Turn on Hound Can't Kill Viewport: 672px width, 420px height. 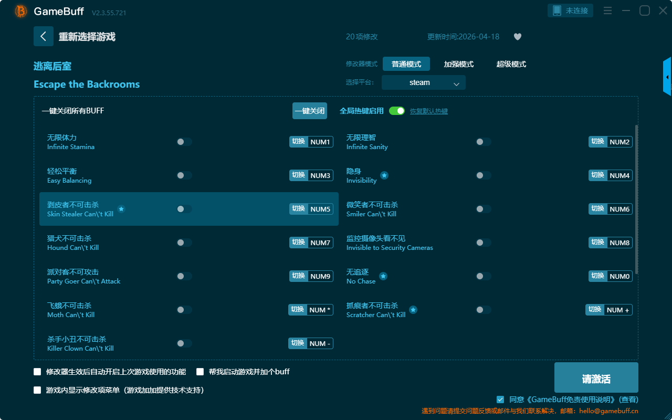[184, 243]
